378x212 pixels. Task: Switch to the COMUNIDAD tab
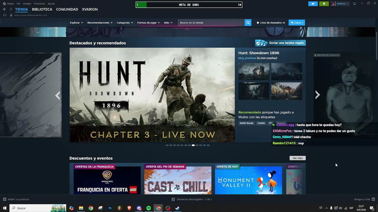[67, 9]
